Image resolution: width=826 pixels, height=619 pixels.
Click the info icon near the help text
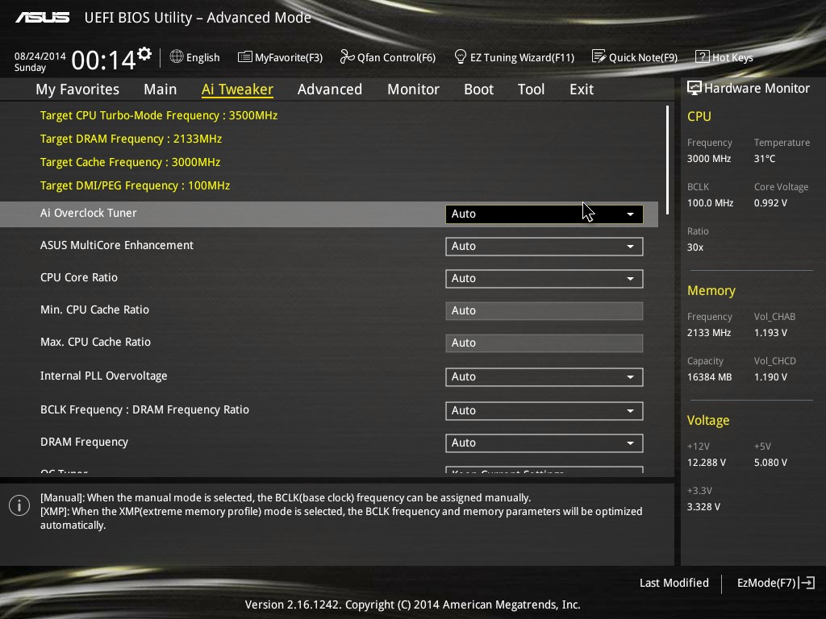click(19, 505)
